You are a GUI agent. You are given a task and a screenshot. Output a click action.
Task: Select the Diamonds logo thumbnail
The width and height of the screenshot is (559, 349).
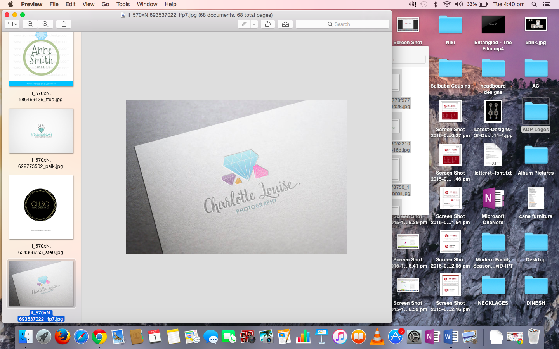(x=41, y=131)
